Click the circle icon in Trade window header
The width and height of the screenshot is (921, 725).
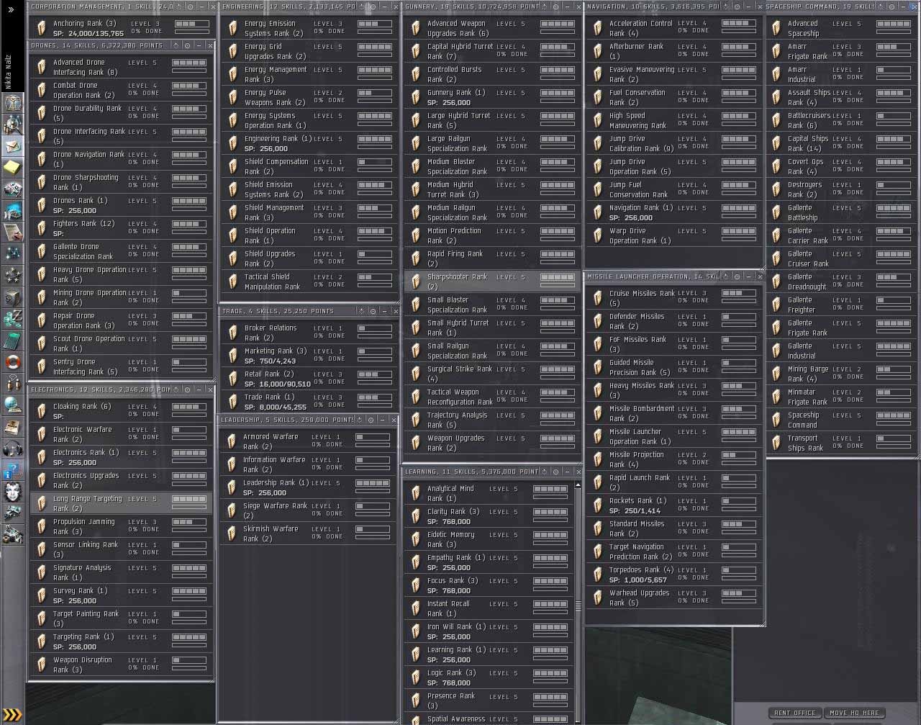pos(373,311)
